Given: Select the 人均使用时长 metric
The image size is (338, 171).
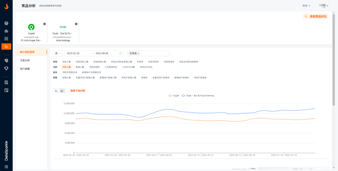Looking at the screenshot, I should pos(111,67).
